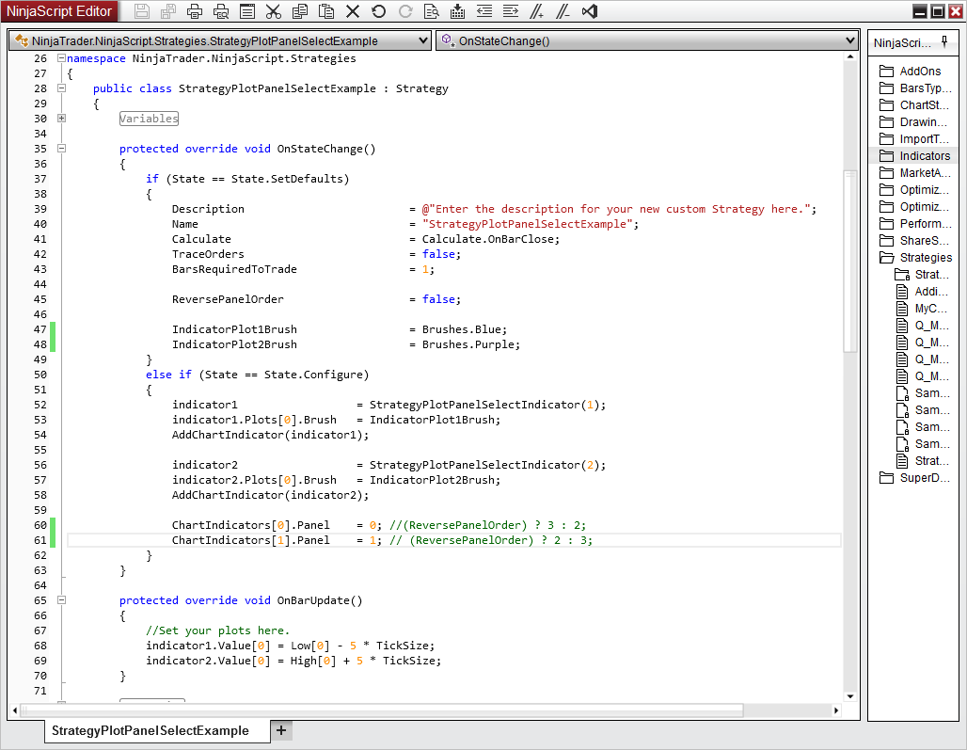The width and height of the screenshot is (967, 750).
Task: Open the print preview
Action: [219, 10]
